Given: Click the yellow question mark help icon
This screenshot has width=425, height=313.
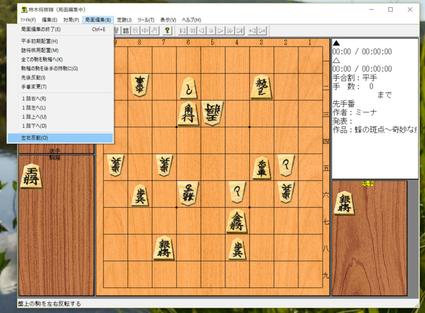Looking at the screenshot, I should pyautogui.click(x=167, y=31).
